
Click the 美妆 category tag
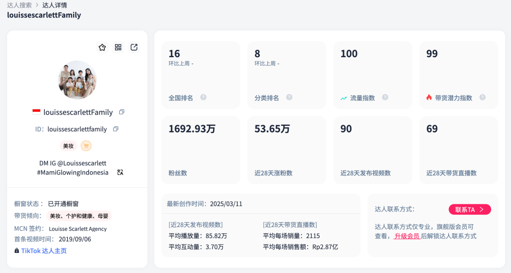(x=69, y=146)
